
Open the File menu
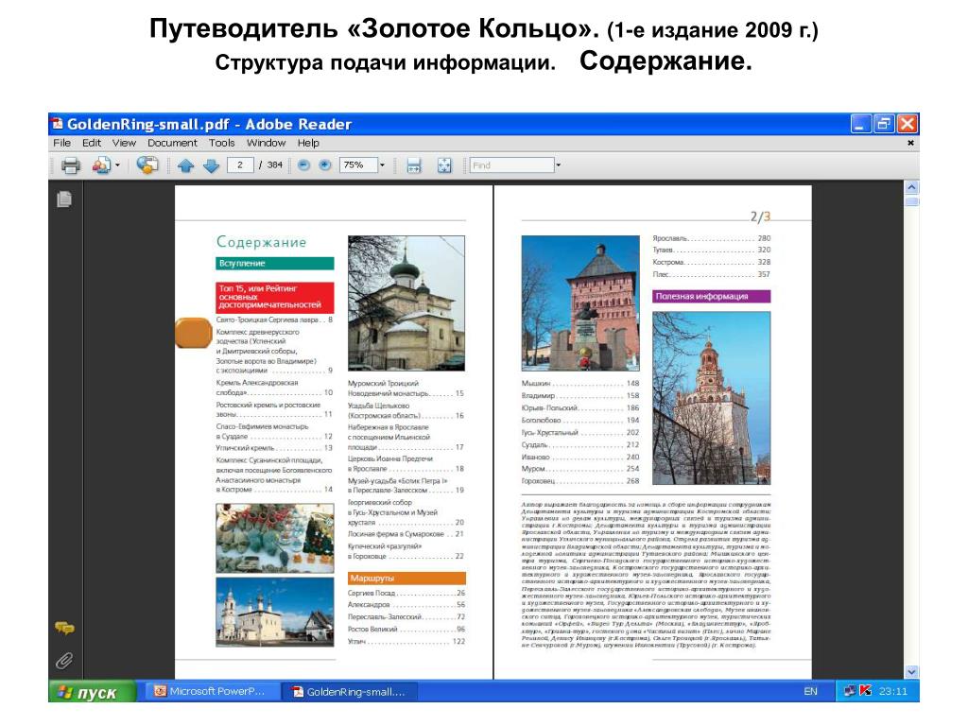pyautogui.click(x=61, y=143)
